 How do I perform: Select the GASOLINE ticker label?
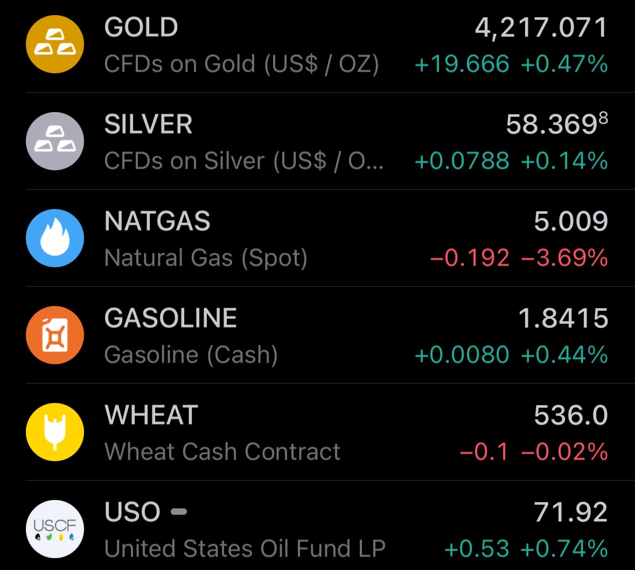click(171, 318)
